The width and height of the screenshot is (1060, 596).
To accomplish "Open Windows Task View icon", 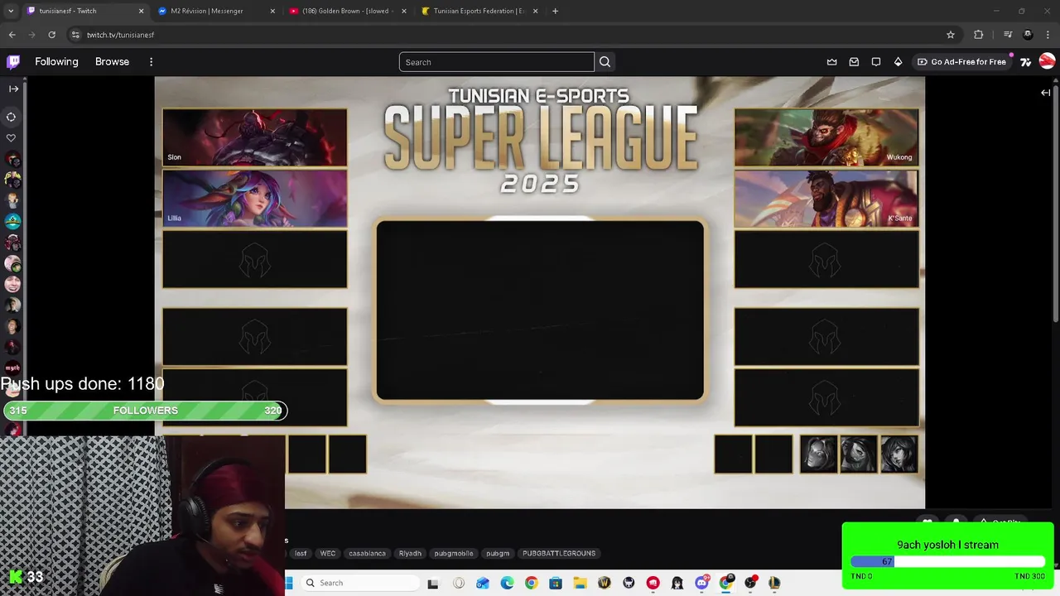I will 432,584.
